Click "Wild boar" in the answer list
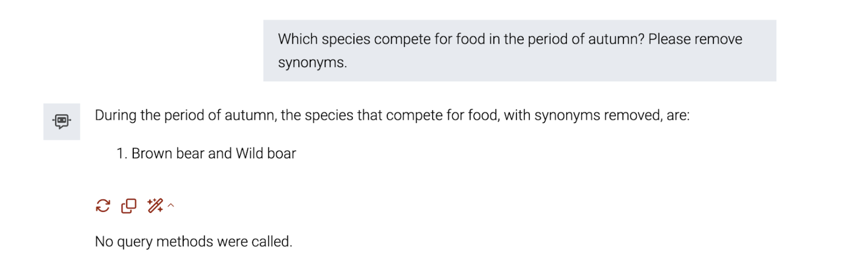Viewport: 845px width, 265px height. click(266, 154)
